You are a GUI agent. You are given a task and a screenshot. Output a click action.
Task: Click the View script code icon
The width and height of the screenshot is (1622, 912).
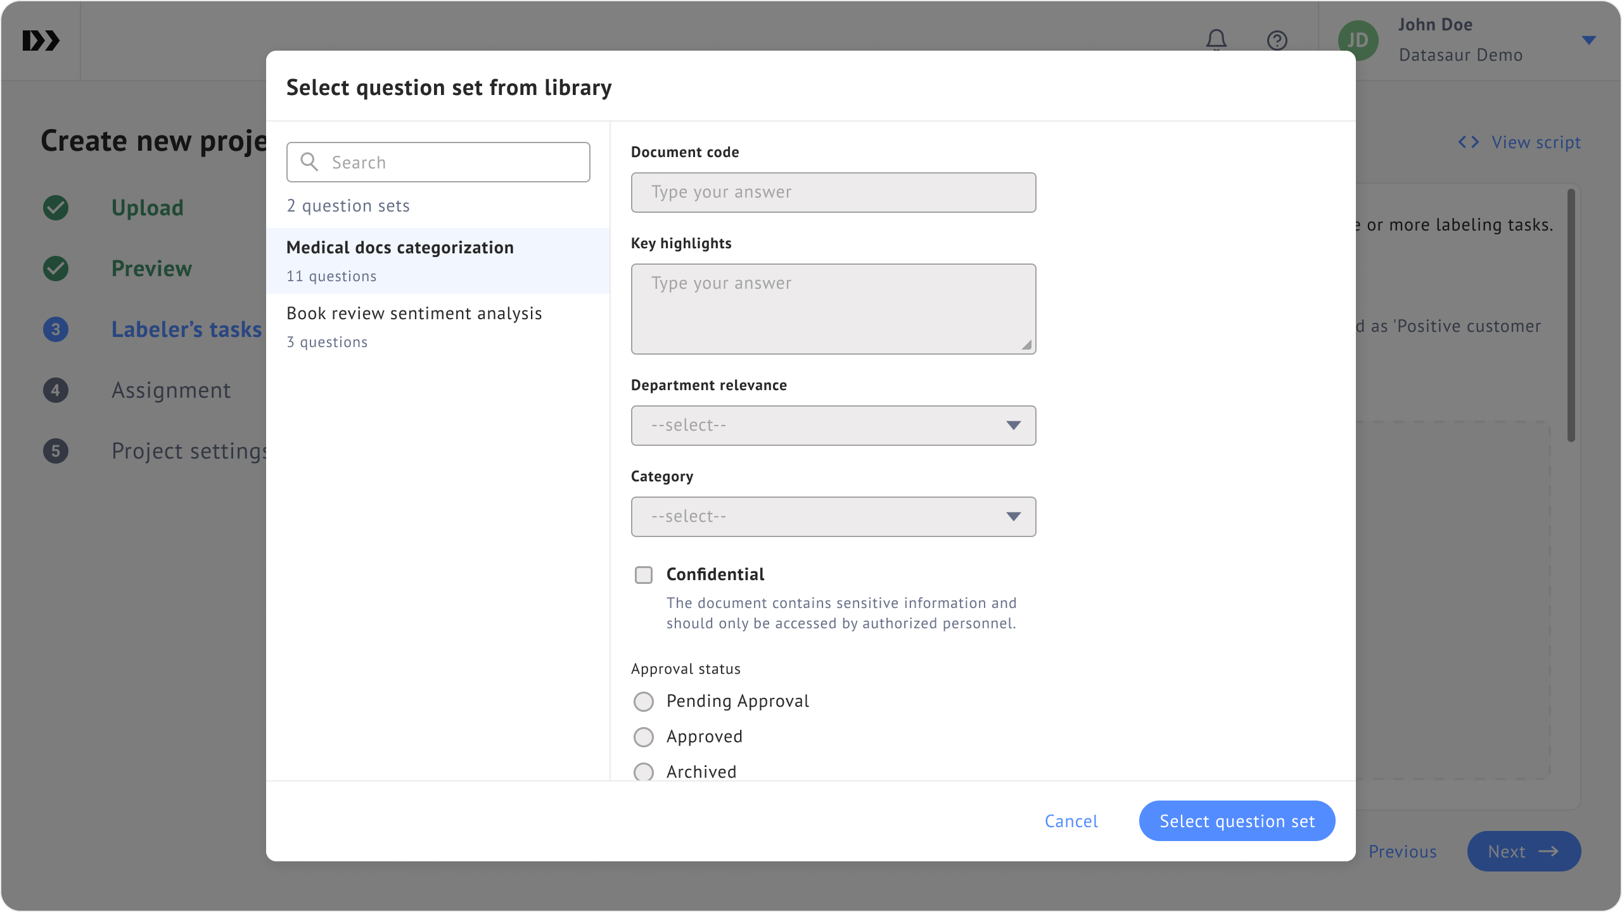click(1468, 142)
